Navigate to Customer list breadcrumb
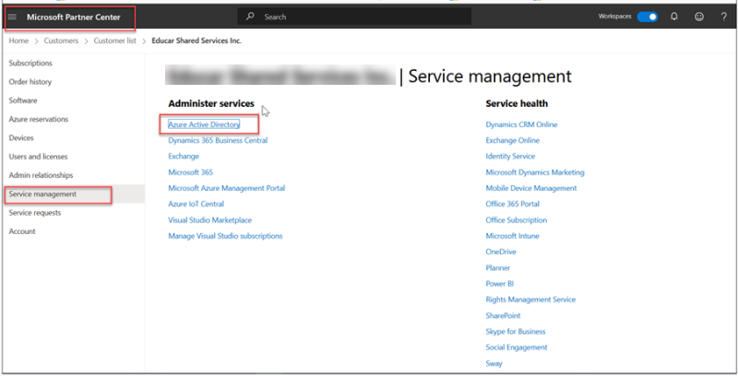The width and height of the screenshot is (738, 376). (116, 41)
